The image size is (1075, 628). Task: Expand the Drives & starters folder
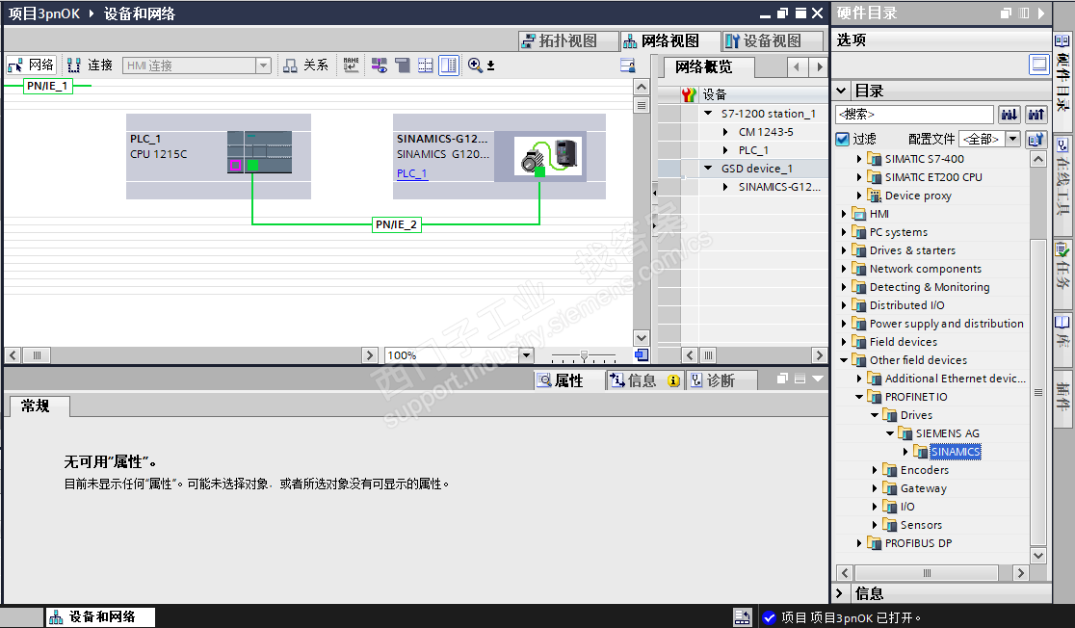point(844,250)
